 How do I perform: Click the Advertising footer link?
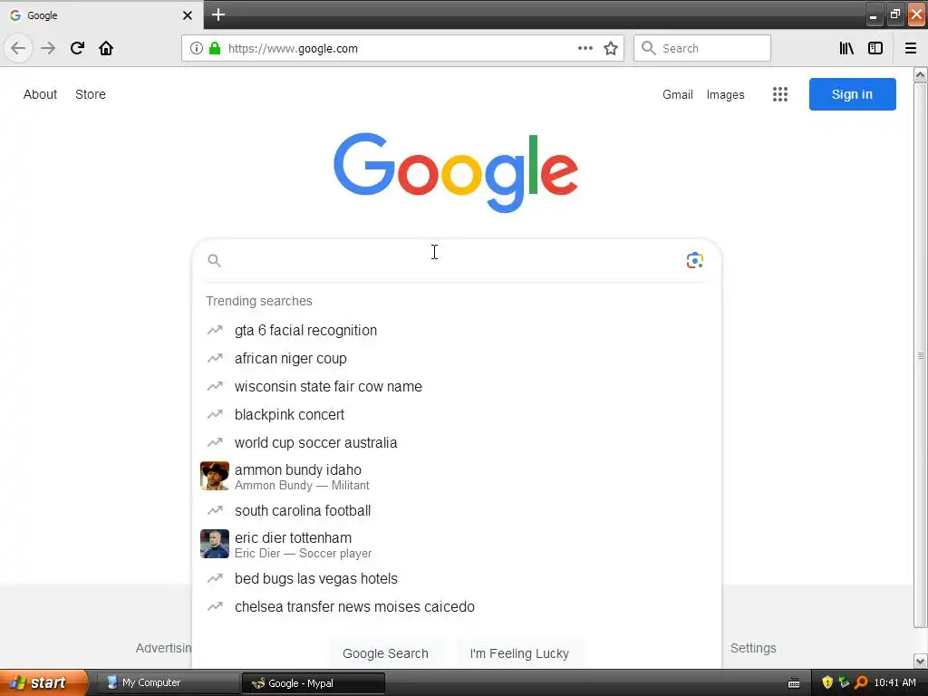click(163, 648)
